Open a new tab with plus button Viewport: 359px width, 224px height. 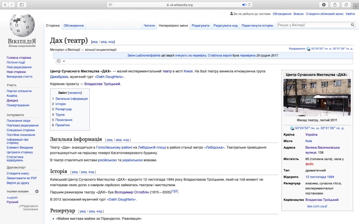pyautogui.click(x=356, y=6)
